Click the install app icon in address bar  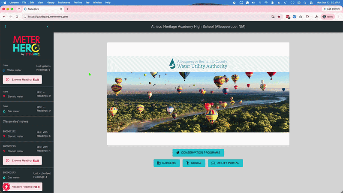(273, 17)
